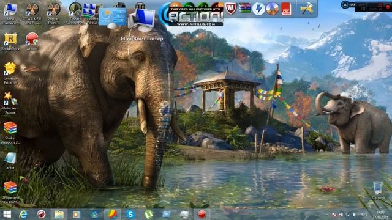This screenshot has width=392, height=220.
Task: Open the Windows Start button
Action: pyautogui.click(x=7, y=215)
